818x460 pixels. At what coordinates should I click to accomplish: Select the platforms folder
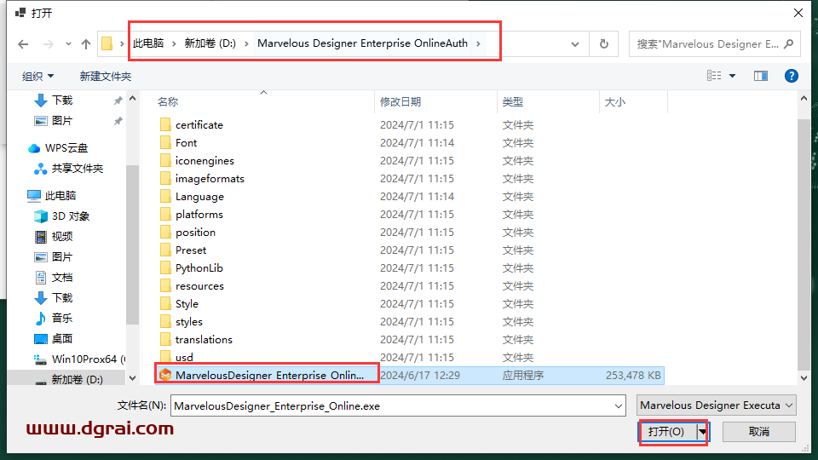(x=199, y=215)
